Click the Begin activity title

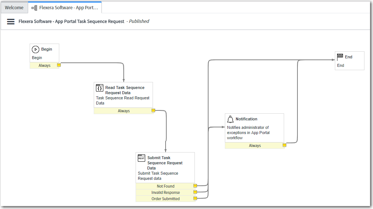tap(47, 49)
